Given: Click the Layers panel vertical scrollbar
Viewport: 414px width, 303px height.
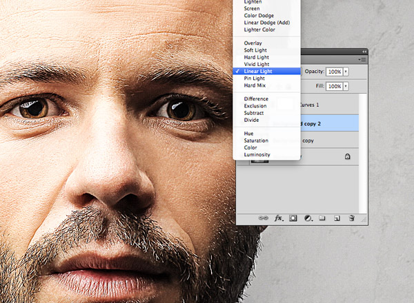Looking at the screenshot, I should pyautogui.click(x=363, y=154).
